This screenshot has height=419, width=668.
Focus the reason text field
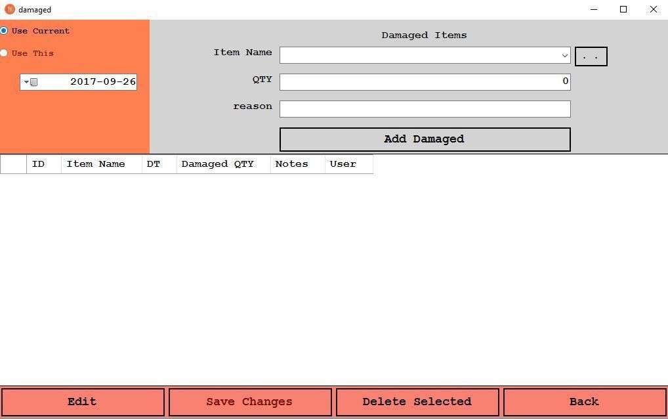(425, 109)
